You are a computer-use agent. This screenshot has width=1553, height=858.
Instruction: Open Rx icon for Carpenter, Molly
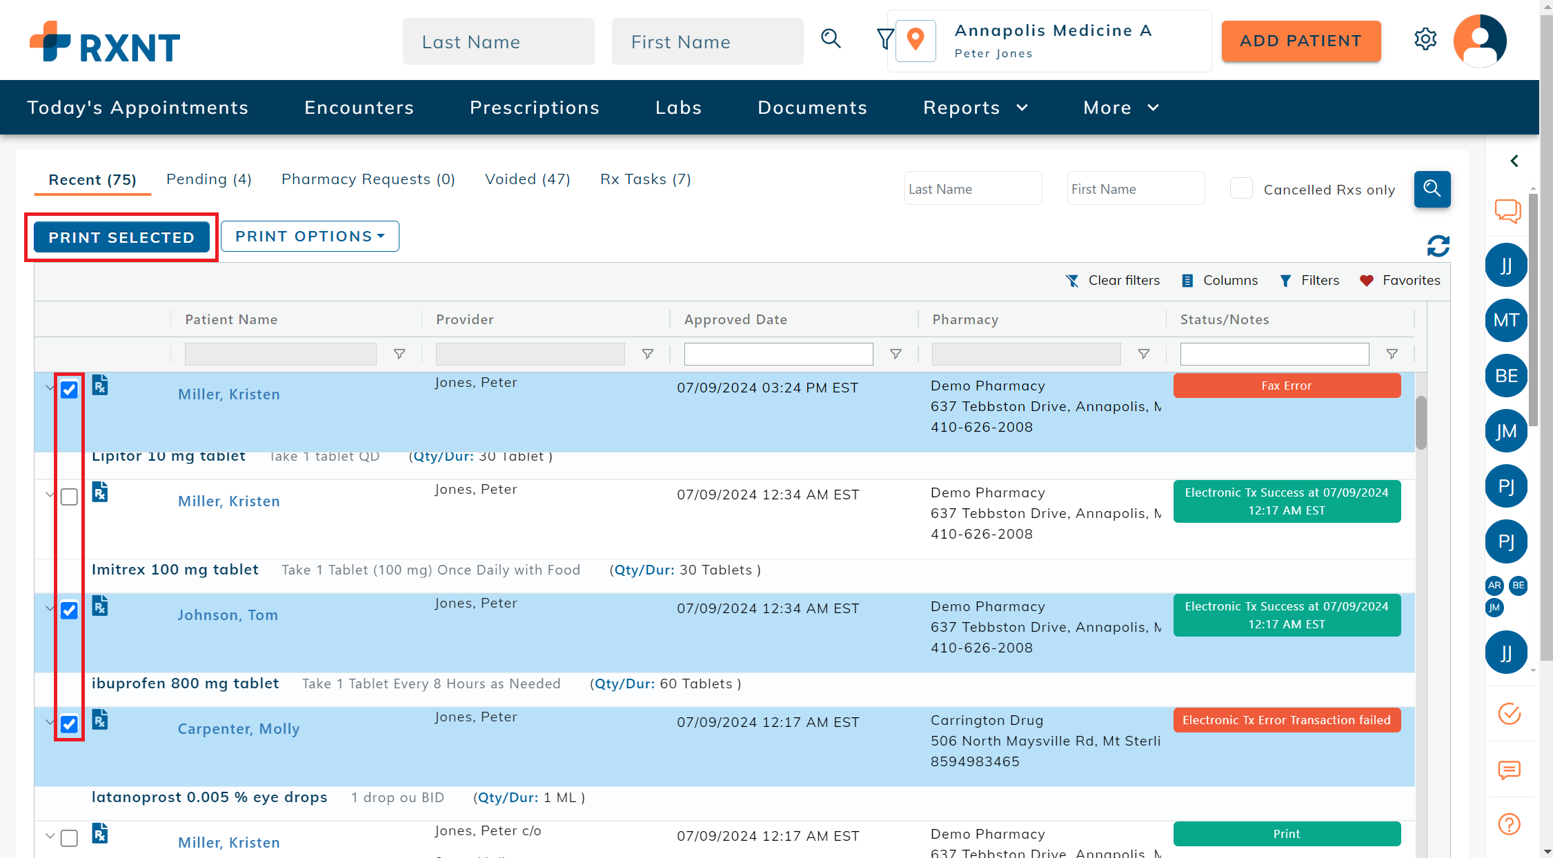click(100, 719)
